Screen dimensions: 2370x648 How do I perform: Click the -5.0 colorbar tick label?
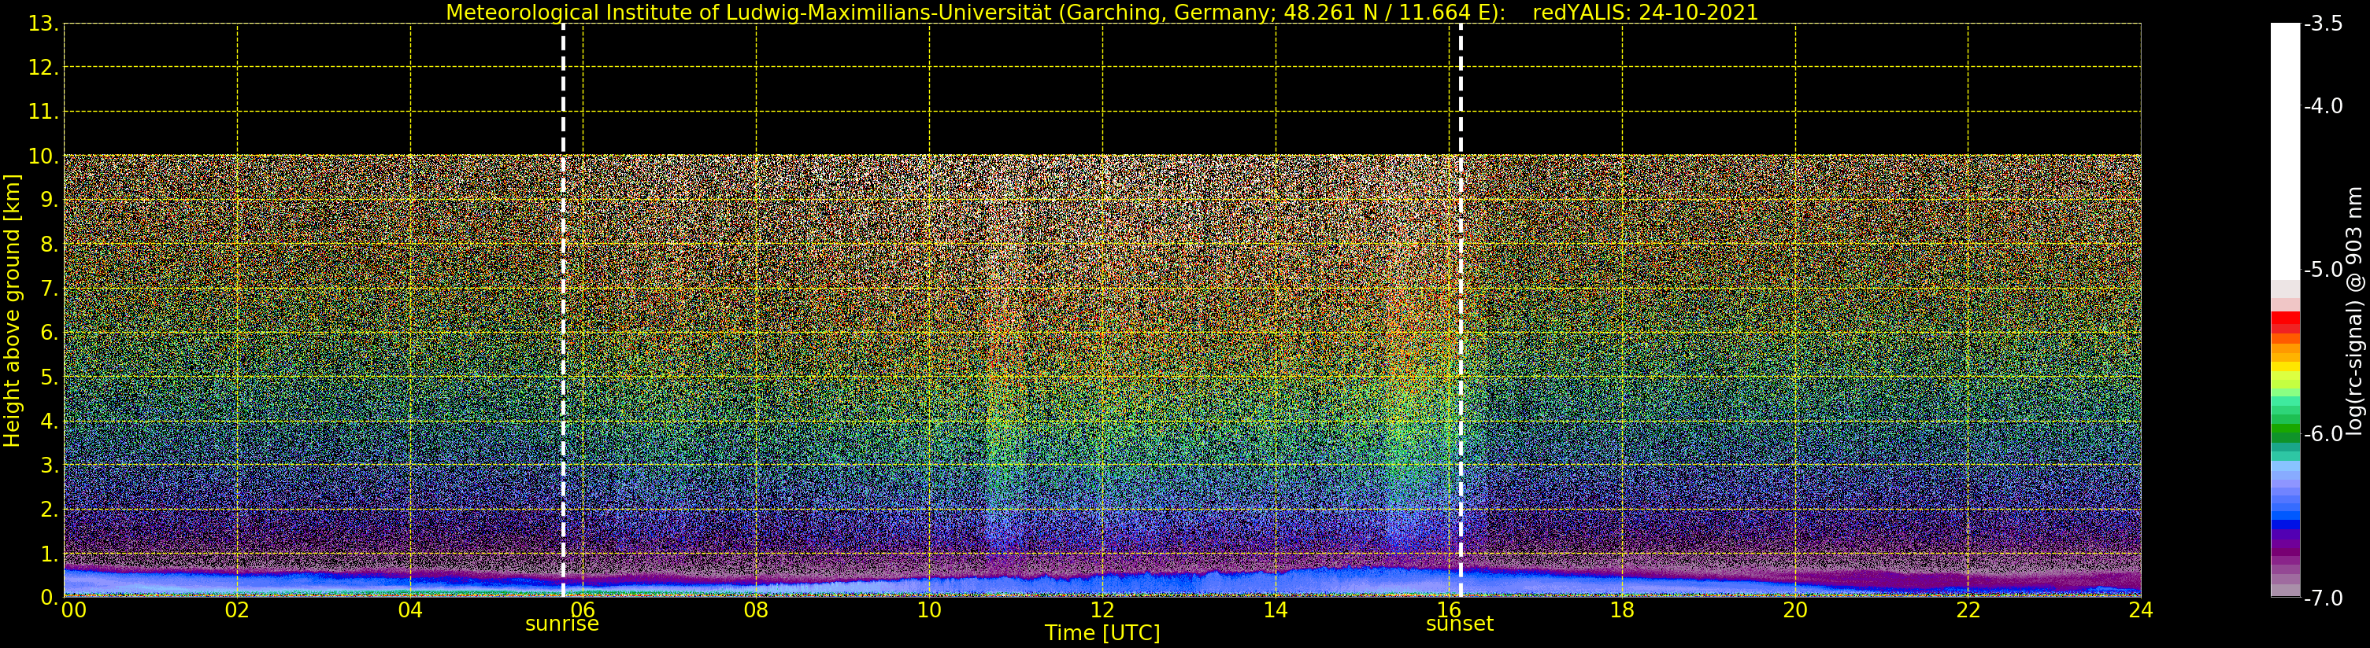click(2323, 271)
